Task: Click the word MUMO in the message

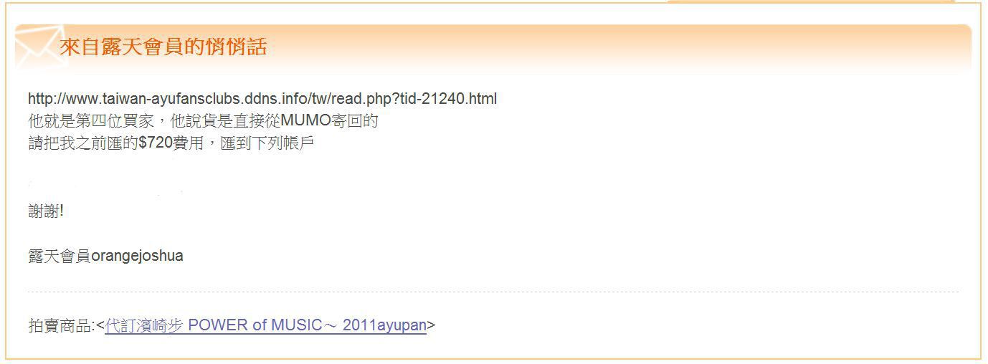Action: pos(303,121)
